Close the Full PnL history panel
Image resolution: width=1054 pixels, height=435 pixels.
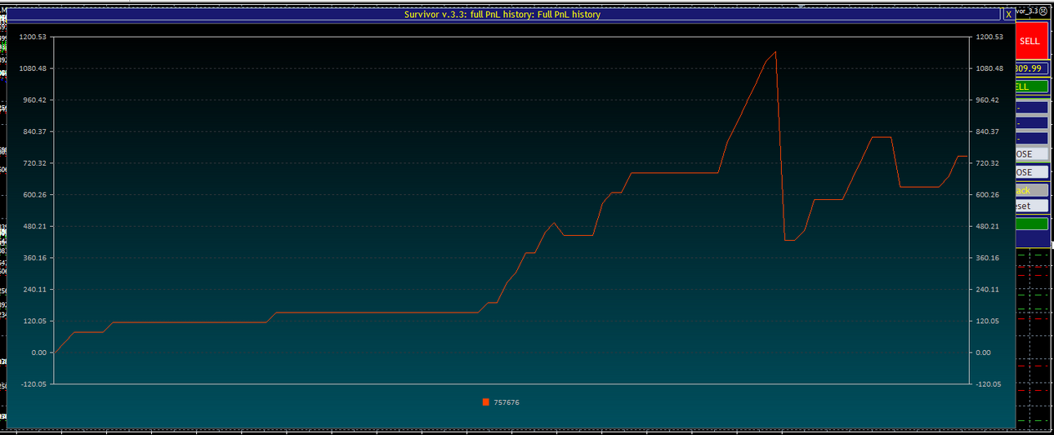click(x=1008, y=15)
